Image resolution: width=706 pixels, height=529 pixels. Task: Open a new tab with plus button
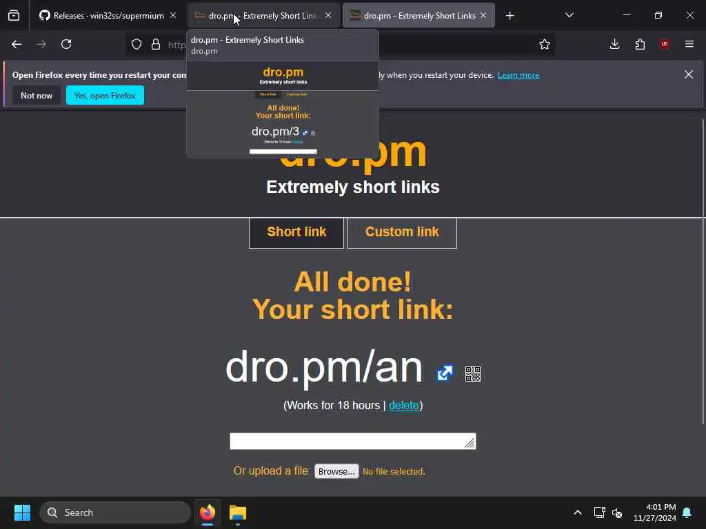510,16
